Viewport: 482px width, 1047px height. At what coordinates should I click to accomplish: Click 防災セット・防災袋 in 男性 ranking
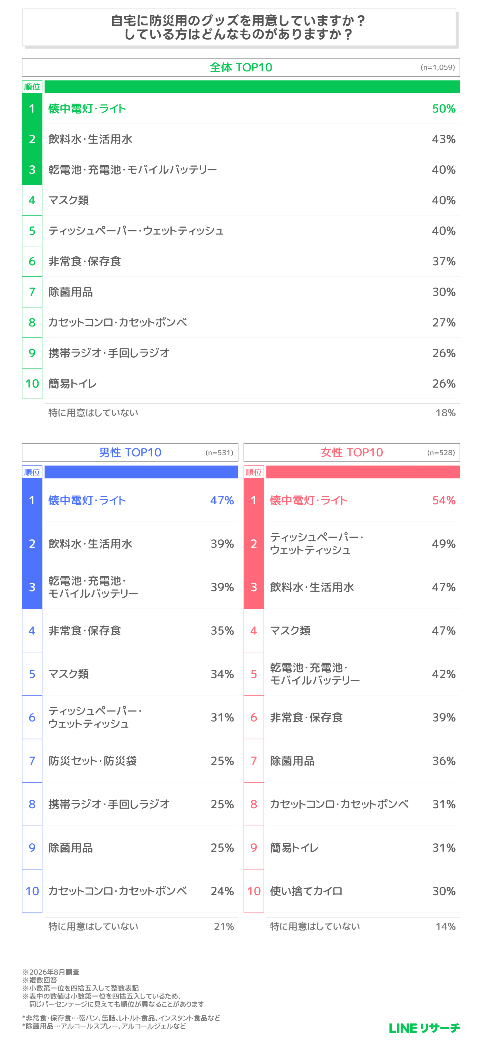pyautogui.click(x=93, y=761)
